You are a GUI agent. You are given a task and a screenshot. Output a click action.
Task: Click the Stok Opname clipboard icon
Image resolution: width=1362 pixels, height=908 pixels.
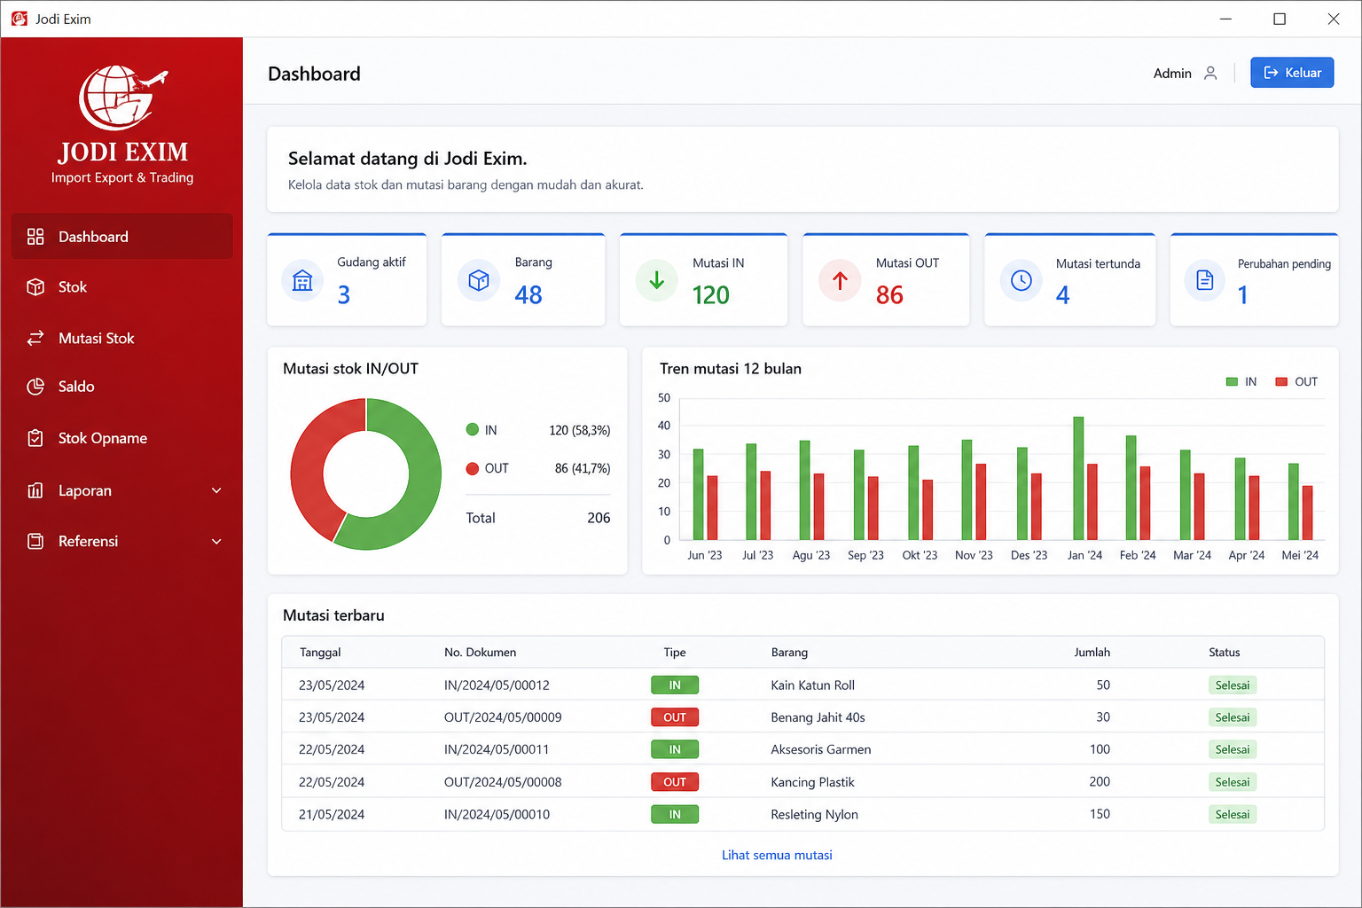(x=35, y=438)
